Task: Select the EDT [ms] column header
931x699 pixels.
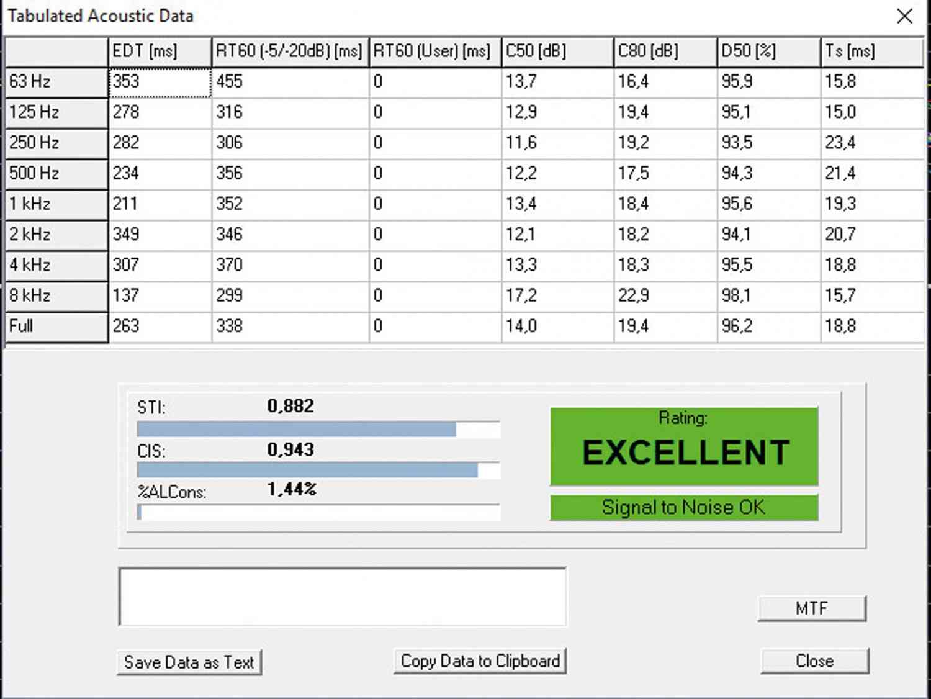Action: (x=160, y=52)
